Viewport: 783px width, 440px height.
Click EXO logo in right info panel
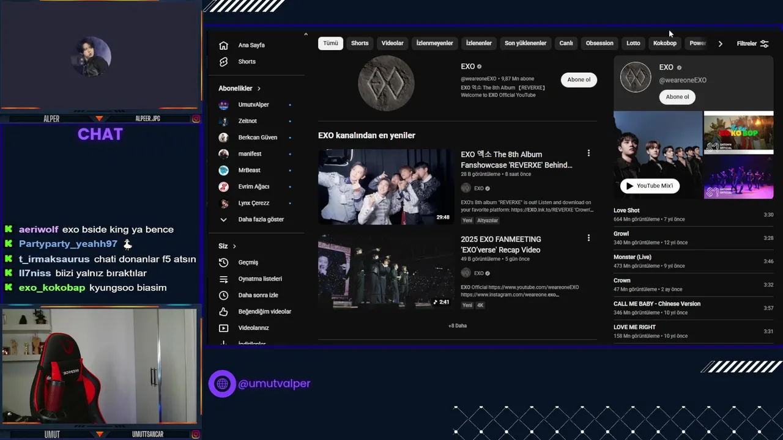coord(636,77)
